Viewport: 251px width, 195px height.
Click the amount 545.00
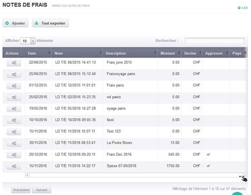174,154
